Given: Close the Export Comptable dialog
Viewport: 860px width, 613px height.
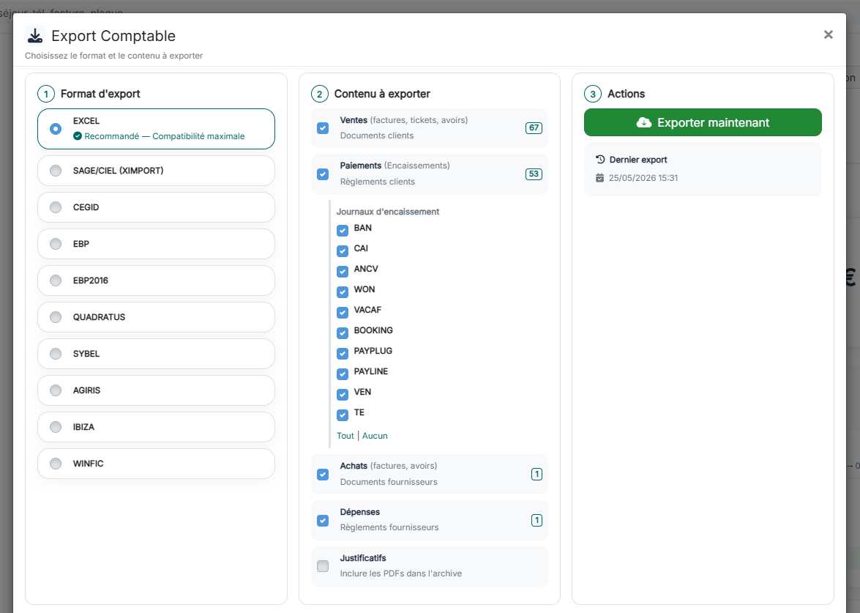Looking at the screenshot, I should pos(829,35).
